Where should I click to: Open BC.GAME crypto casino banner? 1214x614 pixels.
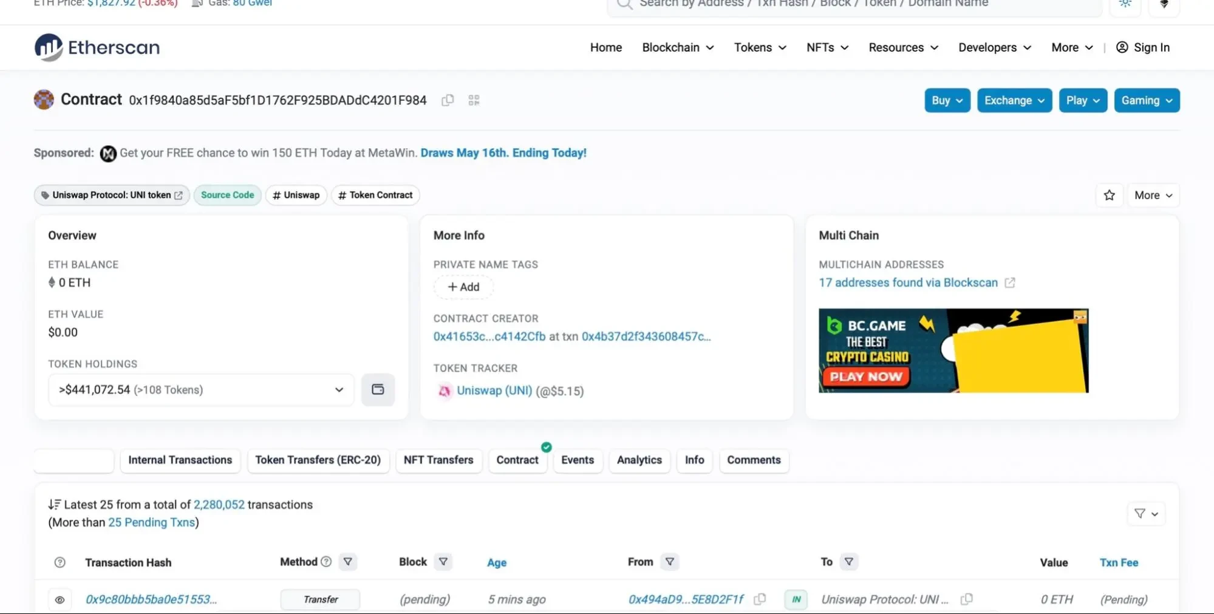[x=953, y=350]
